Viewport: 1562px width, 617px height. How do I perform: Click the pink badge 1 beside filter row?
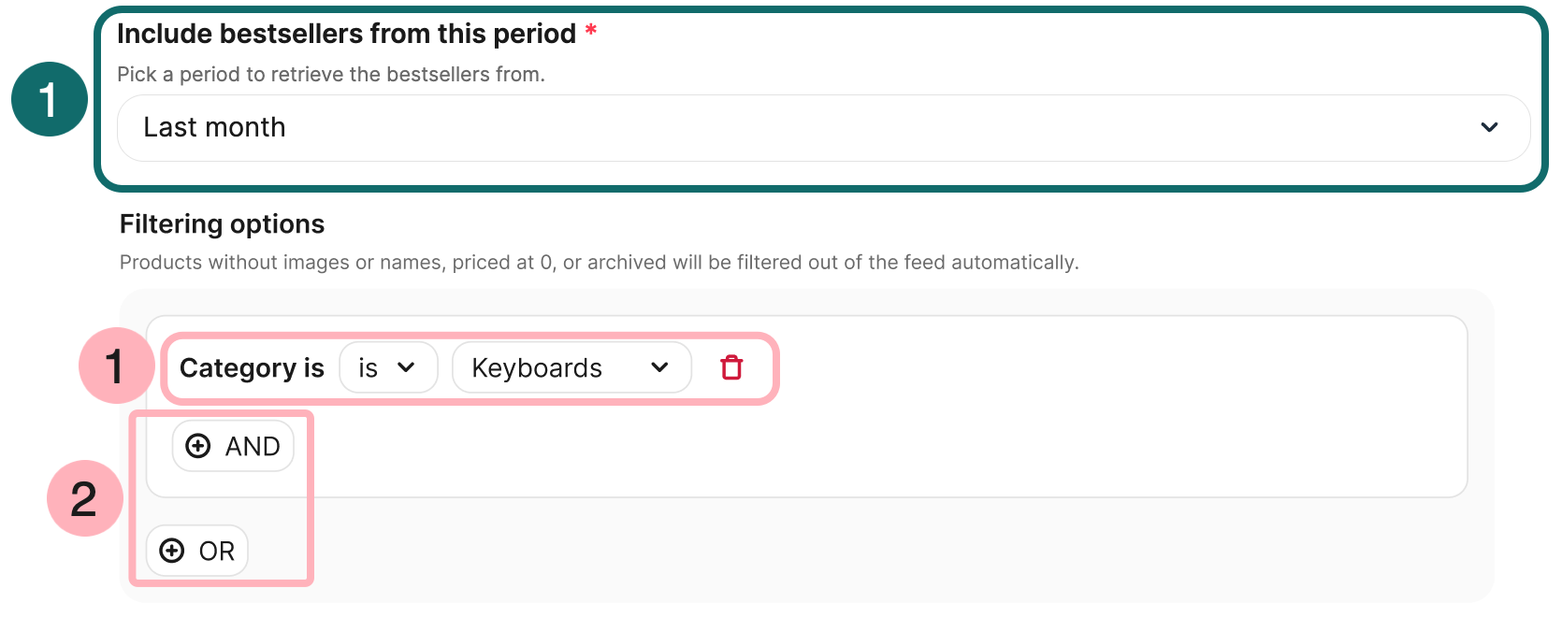click(116, 367)
